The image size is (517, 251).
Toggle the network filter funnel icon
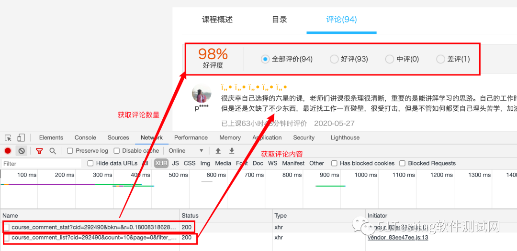point(40,151)
